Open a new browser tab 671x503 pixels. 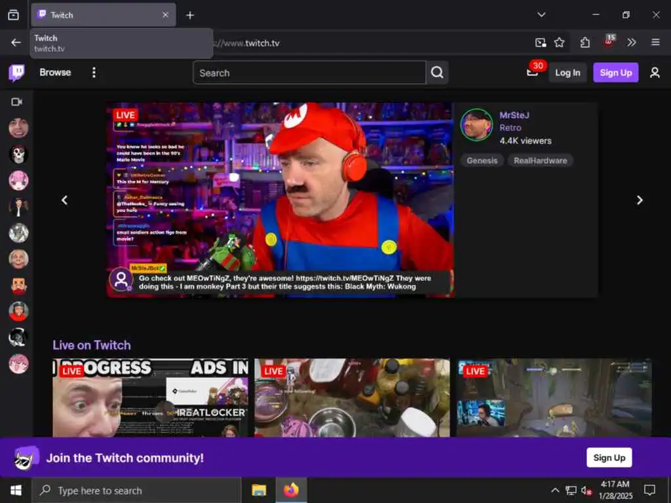[x=190, y=16]
